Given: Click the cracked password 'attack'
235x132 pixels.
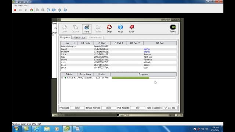Looking at the screenshot, I should pyautogui.click(x=147, y=62).
